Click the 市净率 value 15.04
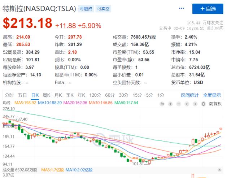This screenshot has height=178, width=231. [195, 52]
